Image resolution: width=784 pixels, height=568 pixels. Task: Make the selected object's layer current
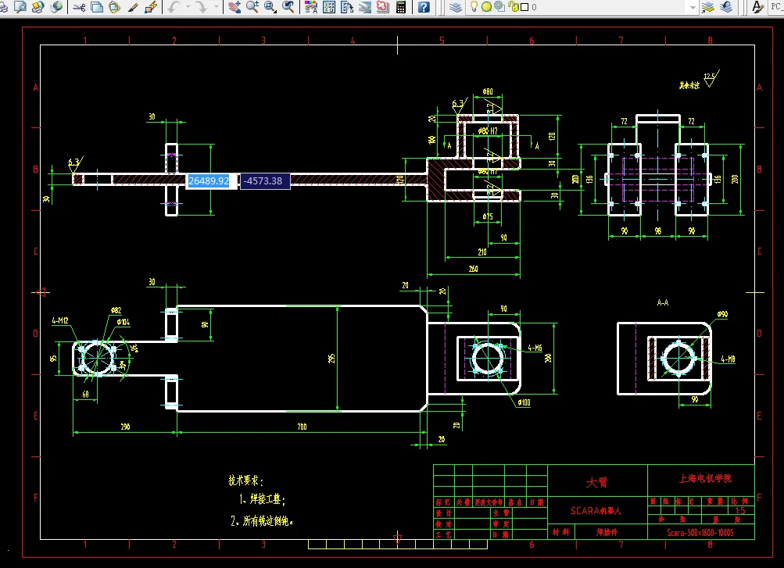[708, 7]
